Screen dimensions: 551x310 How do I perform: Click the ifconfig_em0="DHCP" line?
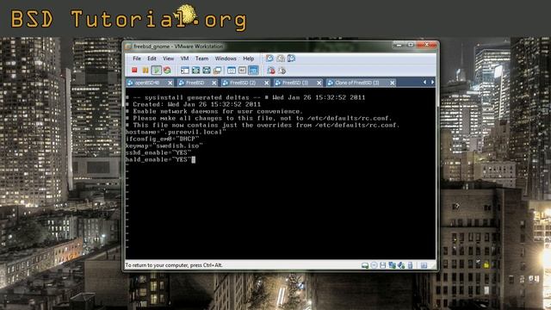click(x=163, y=139)
